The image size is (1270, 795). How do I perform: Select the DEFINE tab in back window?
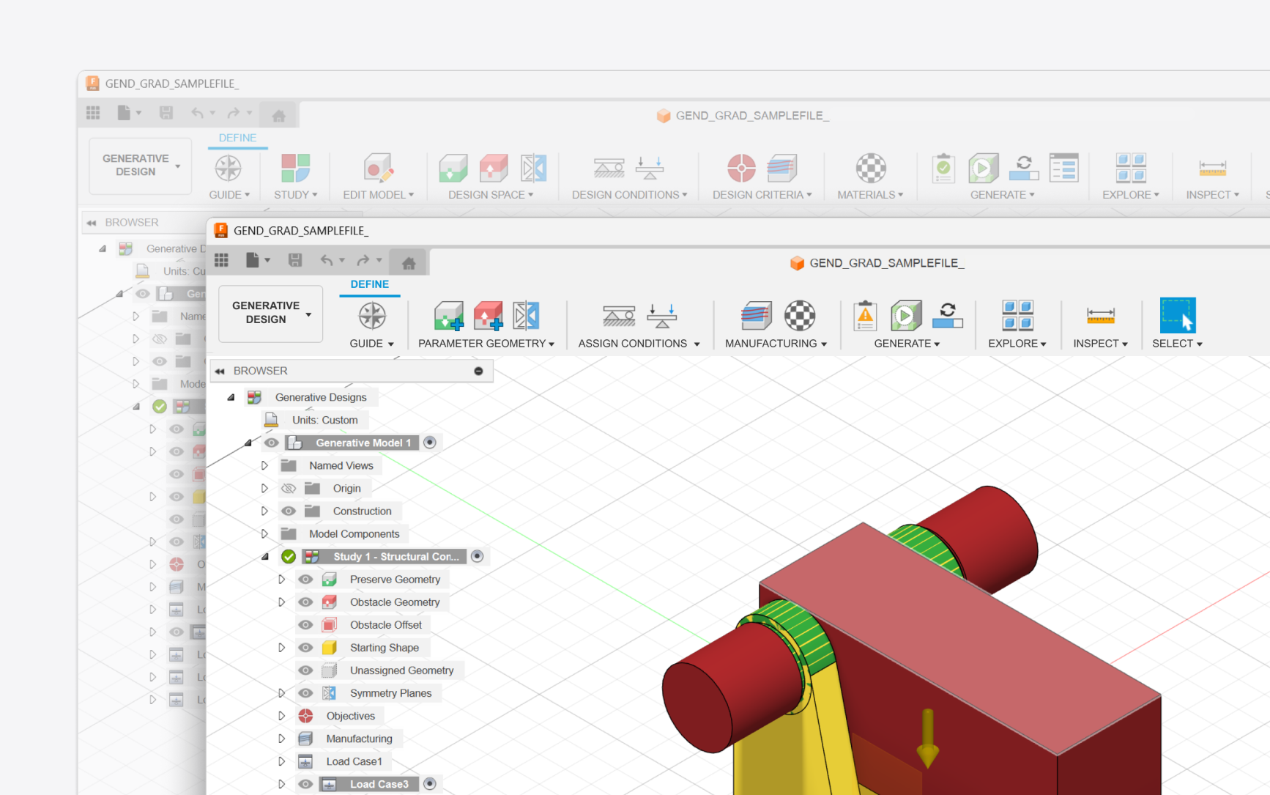pyautogui.click(x=237, y=138)
